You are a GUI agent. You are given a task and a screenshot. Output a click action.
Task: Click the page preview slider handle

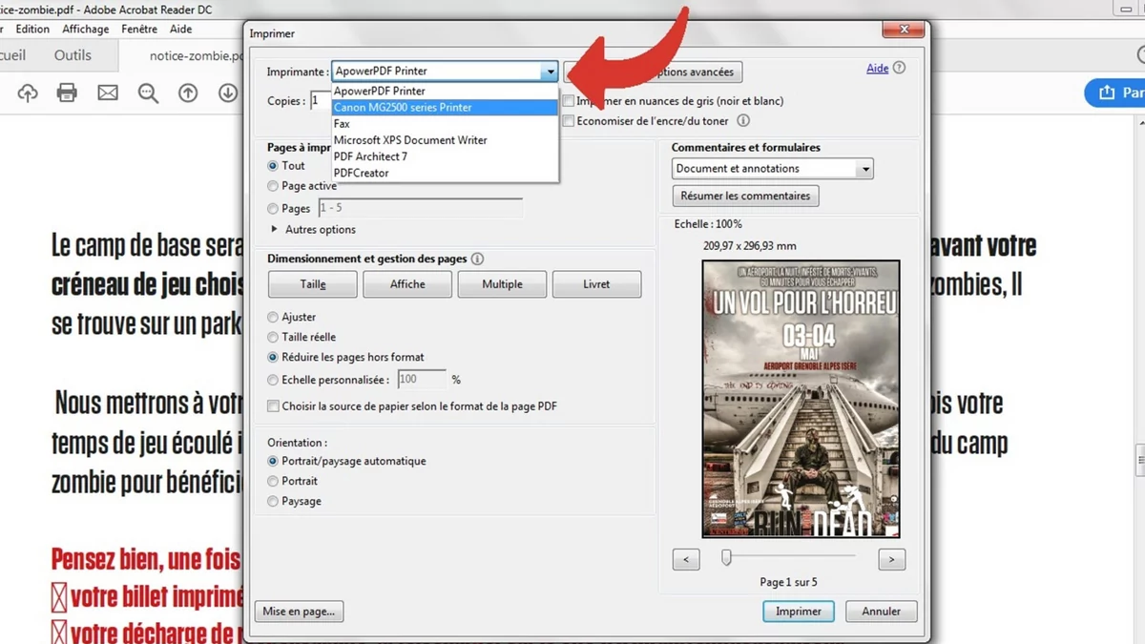click(726, 557)
